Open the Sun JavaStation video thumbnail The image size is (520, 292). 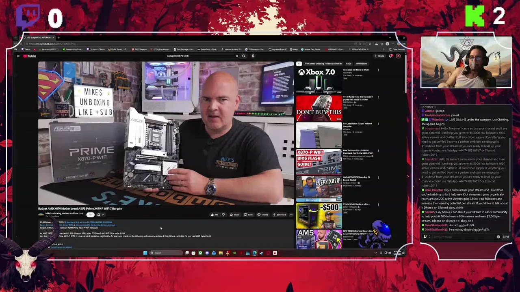[x=319, y=135]
